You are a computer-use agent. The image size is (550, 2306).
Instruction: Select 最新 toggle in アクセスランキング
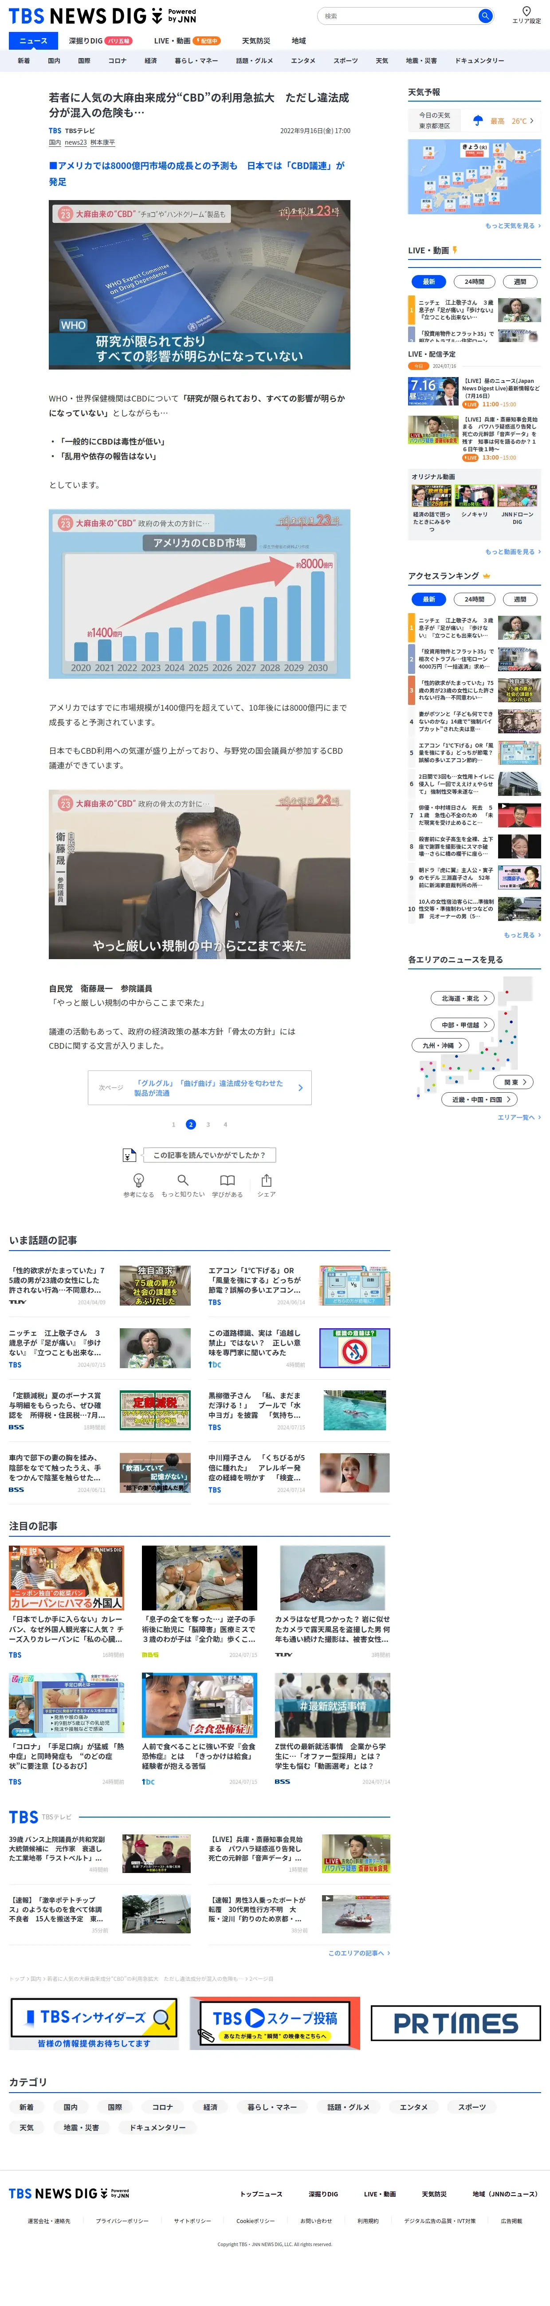tap(429, 599)
